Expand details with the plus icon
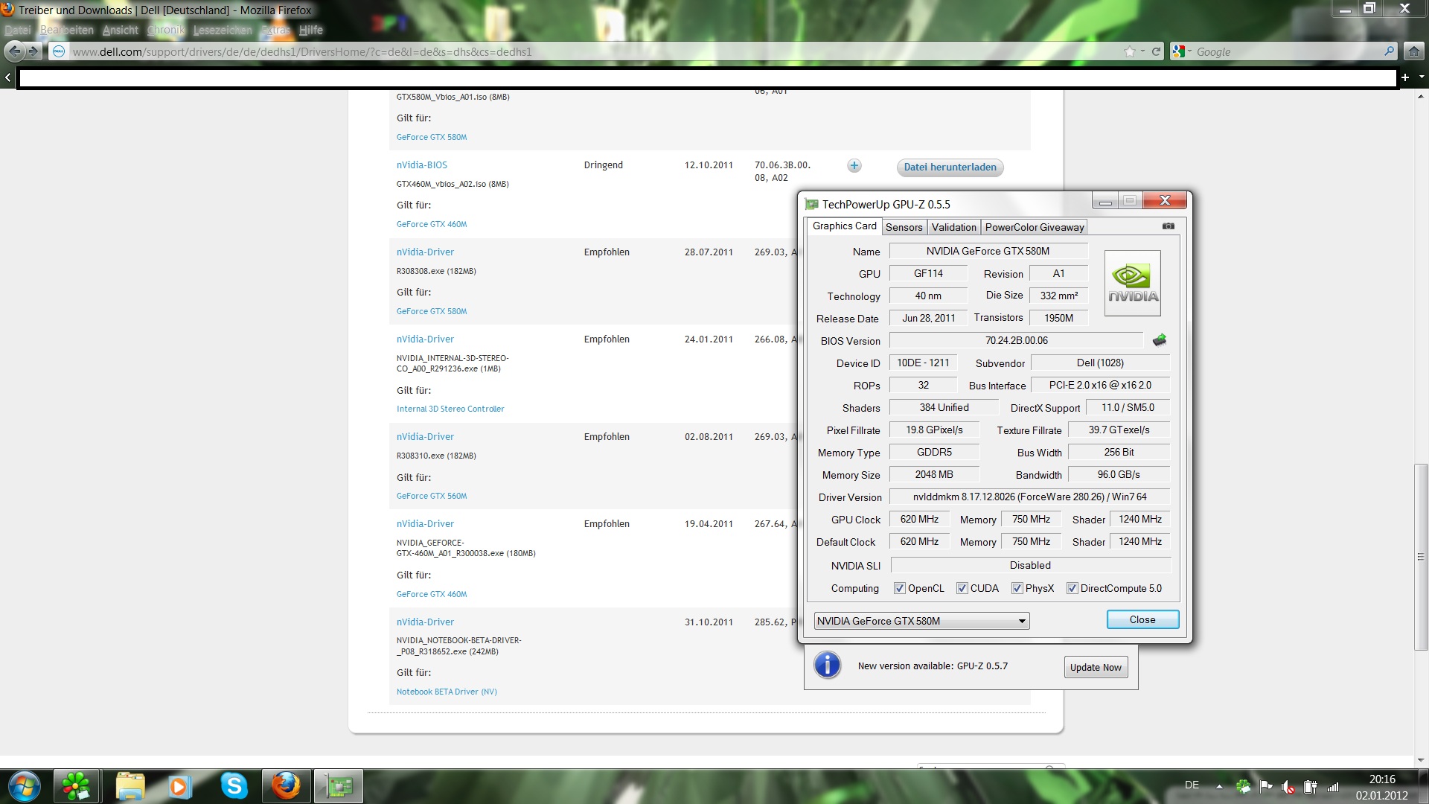This screenshot has width=1429, height=804. (x=854, y=166)
